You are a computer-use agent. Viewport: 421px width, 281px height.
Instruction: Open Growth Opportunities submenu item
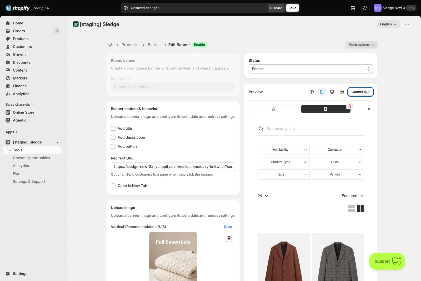click(x=31, y=158)
